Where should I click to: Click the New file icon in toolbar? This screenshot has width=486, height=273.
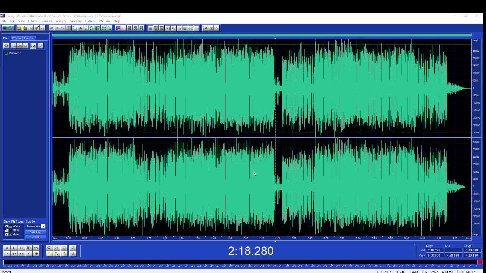(19, 28)
